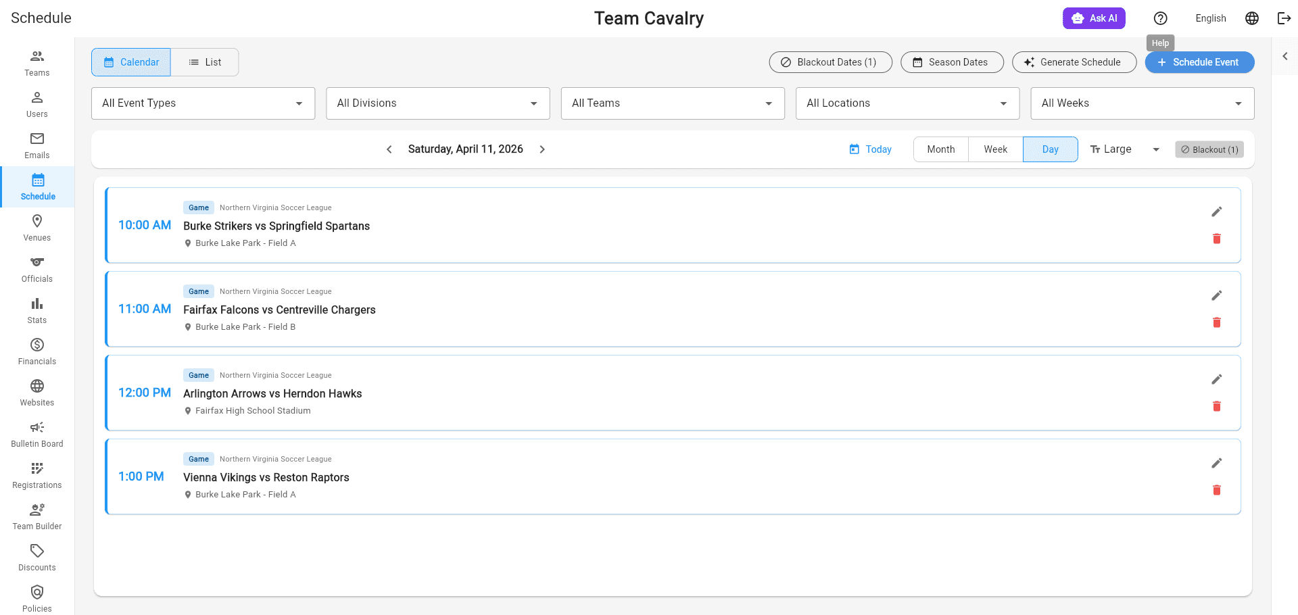Delete Fairfax Falcons vs Centreville Chargers game
The width and height of the screenshot is (1298, 615).
click(1216, 322)
